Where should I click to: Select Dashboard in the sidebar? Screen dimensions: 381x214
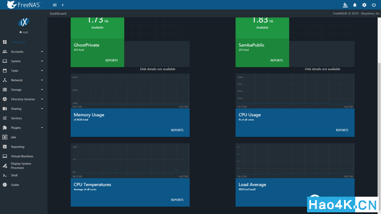pyautogui.click(x=18, y=42)
